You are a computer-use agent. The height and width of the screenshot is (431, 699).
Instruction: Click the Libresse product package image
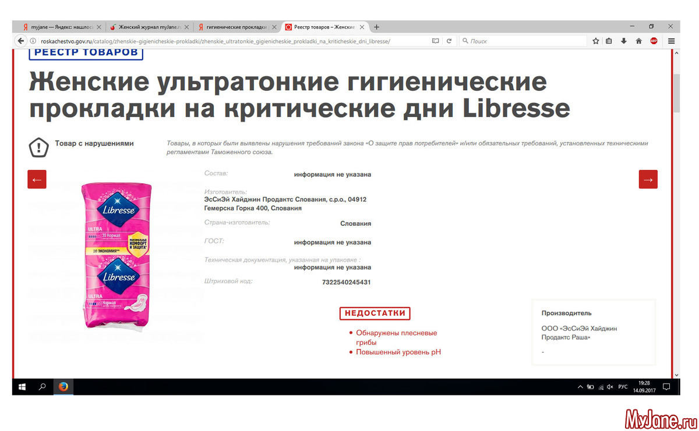pyautogui.click(x=116, y=256)
